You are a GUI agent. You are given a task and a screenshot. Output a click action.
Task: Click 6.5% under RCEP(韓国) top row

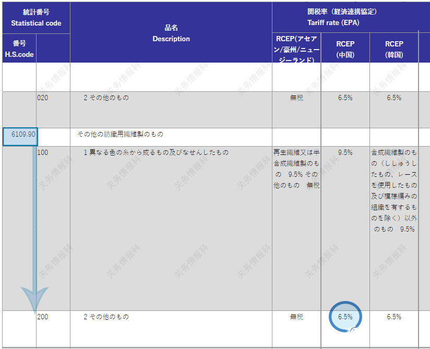(393, 98)
